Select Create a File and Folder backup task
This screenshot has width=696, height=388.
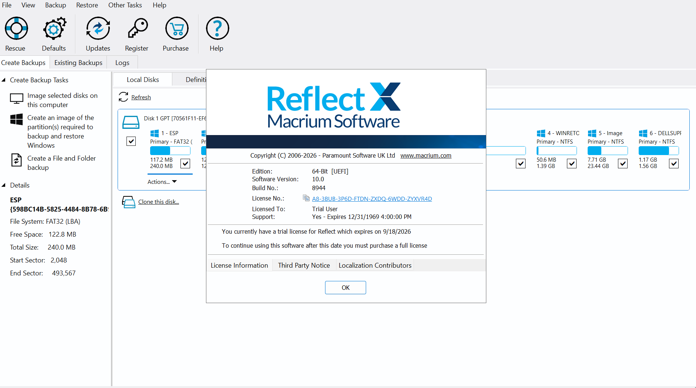click(x=61, y=163)
